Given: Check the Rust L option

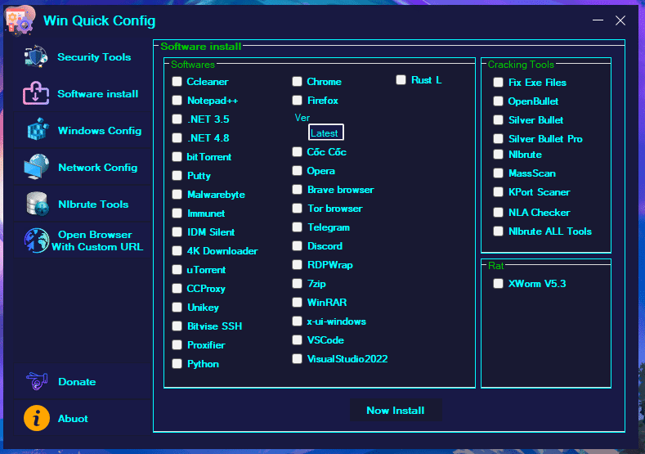Looking at the screenshot, I should (401, 80).
